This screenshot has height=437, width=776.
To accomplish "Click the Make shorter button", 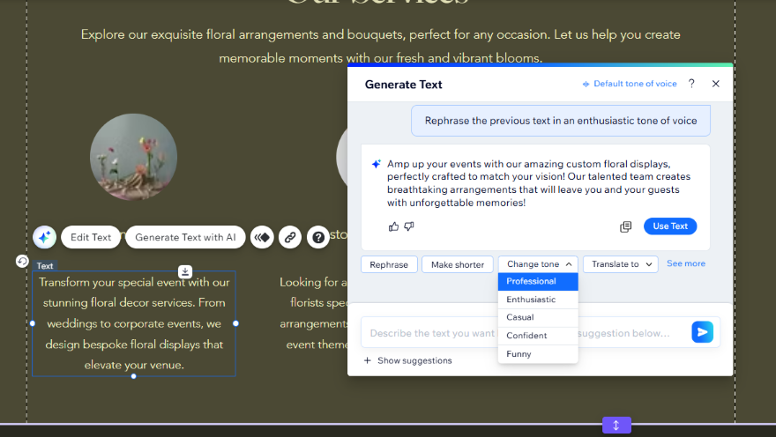I will pyautogui.click(x=457, y=264).
